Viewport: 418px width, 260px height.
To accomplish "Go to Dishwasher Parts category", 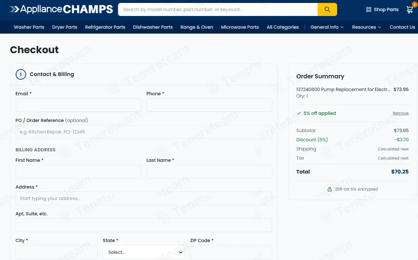I will coord(153,27).
